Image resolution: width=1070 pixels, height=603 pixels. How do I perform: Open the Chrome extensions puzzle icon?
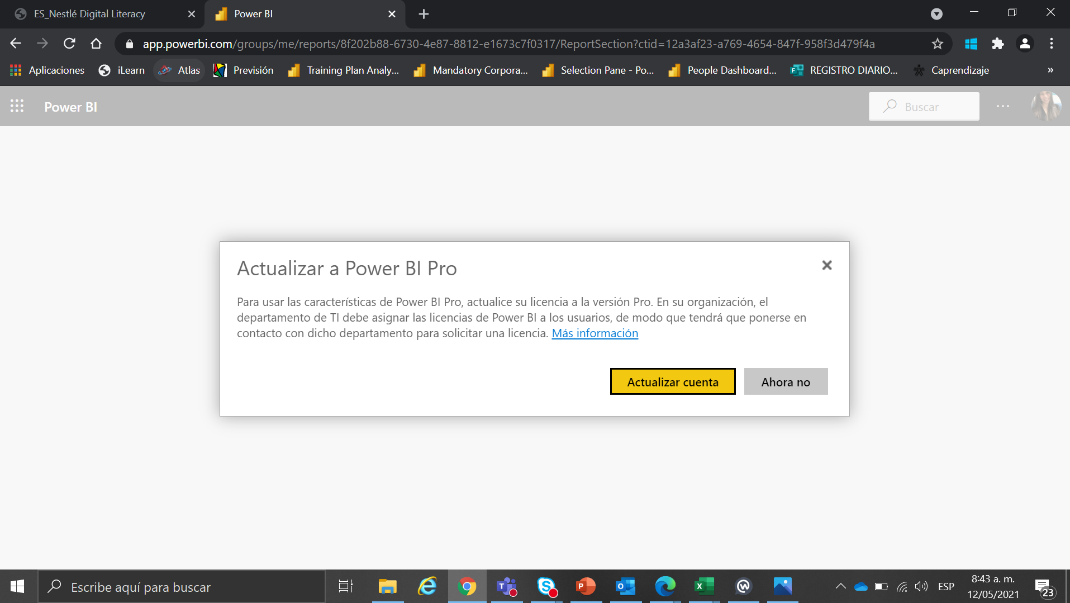click(x=998, y=44)
